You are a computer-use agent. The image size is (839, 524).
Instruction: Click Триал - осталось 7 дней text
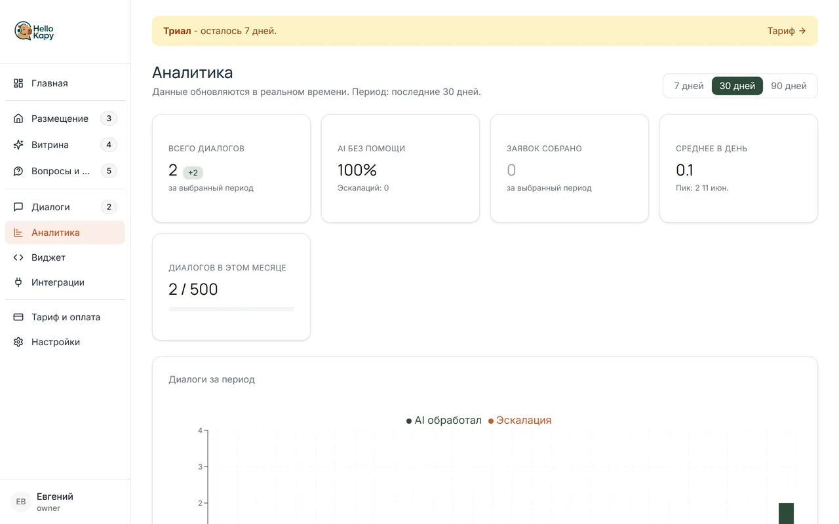220,31
